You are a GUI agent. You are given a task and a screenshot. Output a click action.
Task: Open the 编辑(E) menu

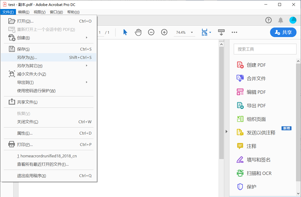pyautogui.click(x=24, y=12)
